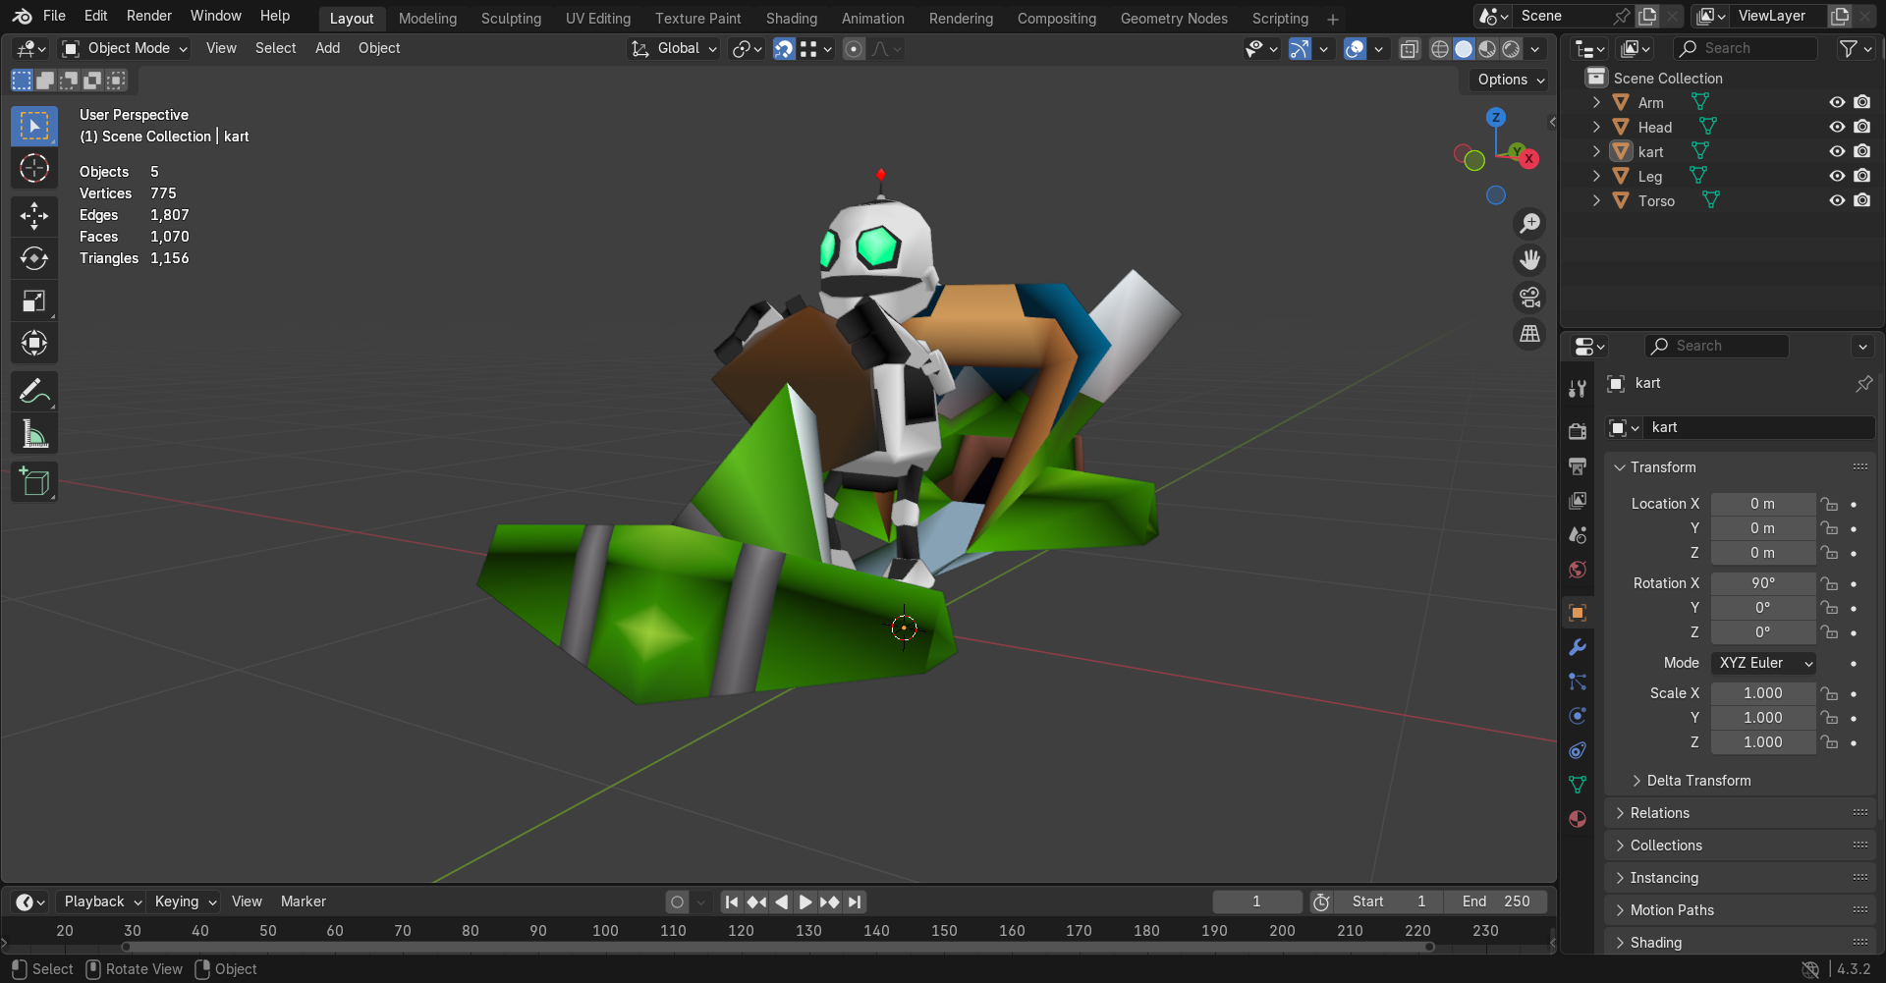Select the Measure tool
This screenshot has height=983, width=1886.
[x=34, y=433]
